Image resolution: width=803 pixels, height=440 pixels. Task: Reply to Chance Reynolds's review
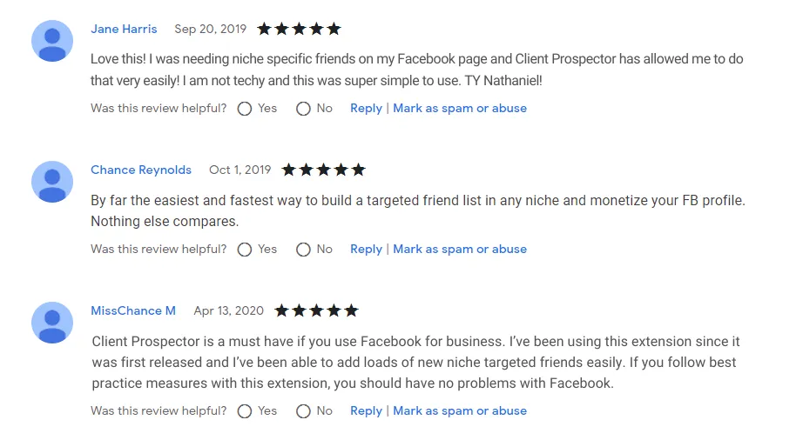(366, 250)
